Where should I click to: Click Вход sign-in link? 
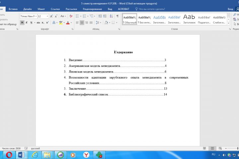click(x=230, y=9)
